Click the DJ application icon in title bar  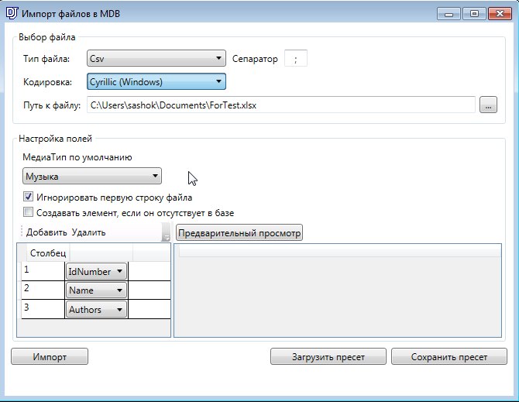pos(12,13)
